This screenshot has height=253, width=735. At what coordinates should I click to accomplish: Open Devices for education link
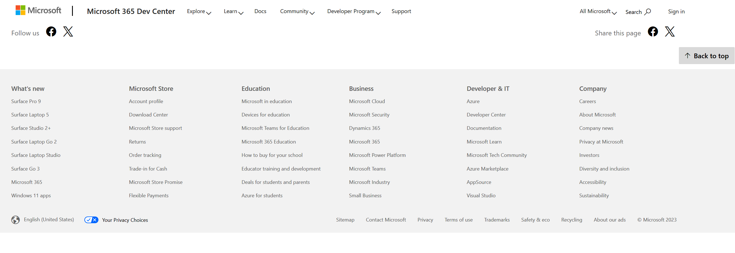[x=265, y=115]
